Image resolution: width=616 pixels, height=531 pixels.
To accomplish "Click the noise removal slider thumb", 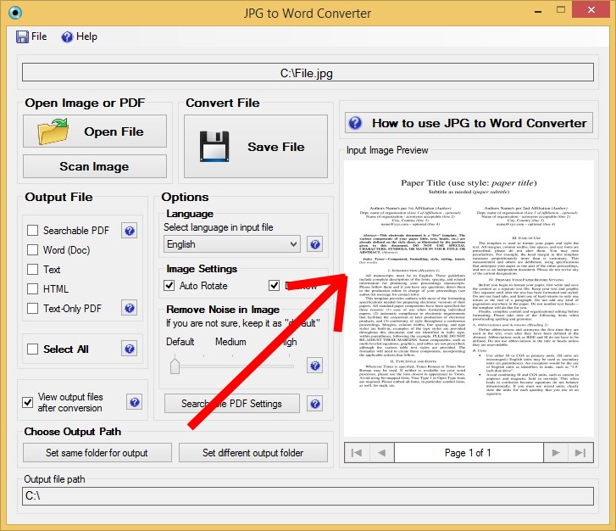I will coord(175,366).
